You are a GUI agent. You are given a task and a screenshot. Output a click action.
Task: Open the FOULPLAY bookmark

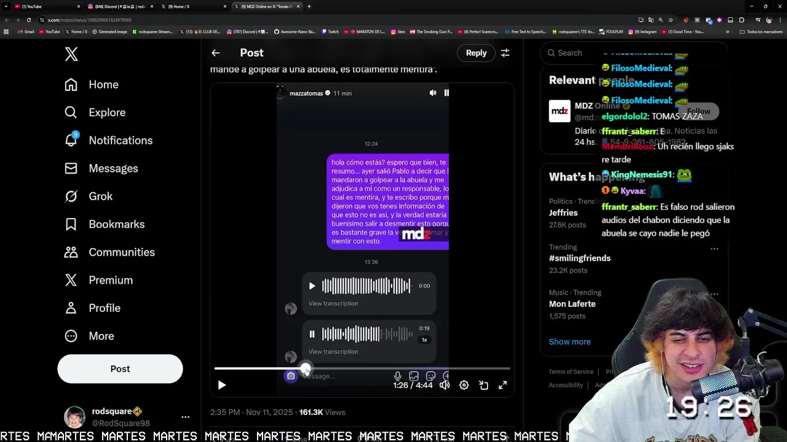click(611, 31)
